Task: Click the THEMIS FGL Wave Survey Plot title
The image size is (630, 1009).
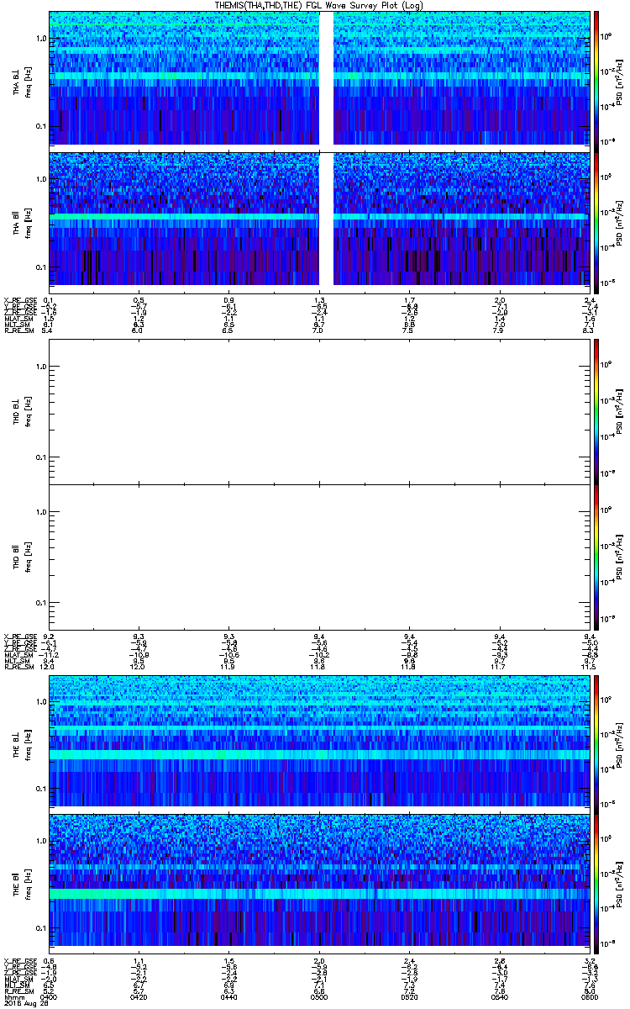Action: tap(320, 5)
